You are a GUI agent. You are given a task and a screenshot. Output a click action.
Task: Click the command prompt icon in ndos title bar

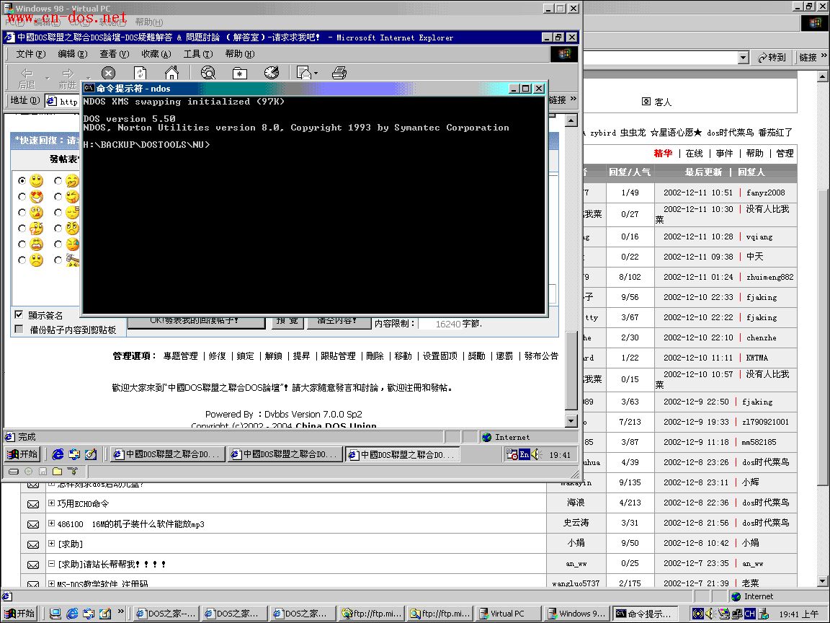(89, 89)
